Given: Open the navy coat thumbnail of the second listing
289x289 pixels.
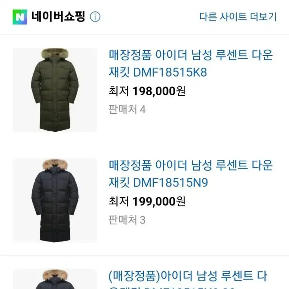Looking at the screenshot, I should click(x=55, y=200).
